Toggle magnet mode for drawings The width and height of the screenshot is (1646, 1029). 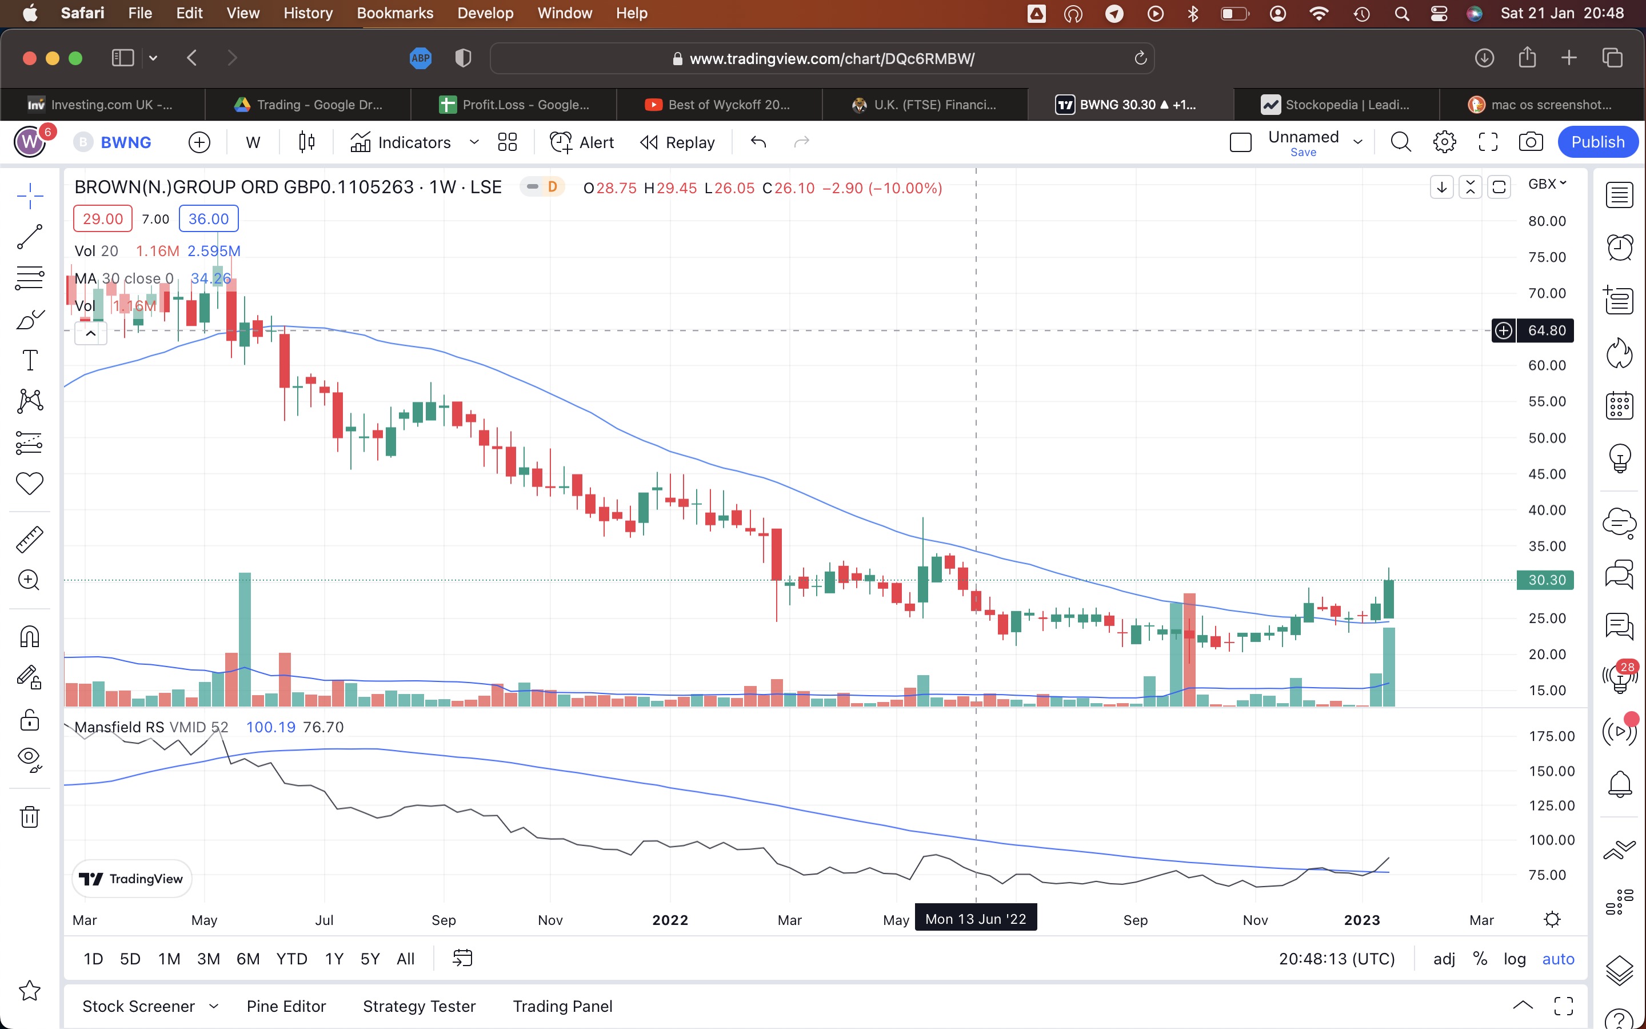click(x=30, y=636)
